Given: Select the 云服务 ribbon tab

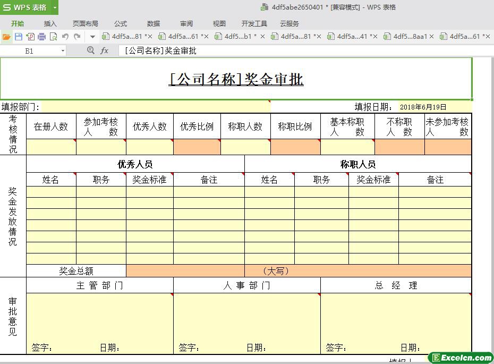Looking at the screenshot, I should tap(289, 23).
